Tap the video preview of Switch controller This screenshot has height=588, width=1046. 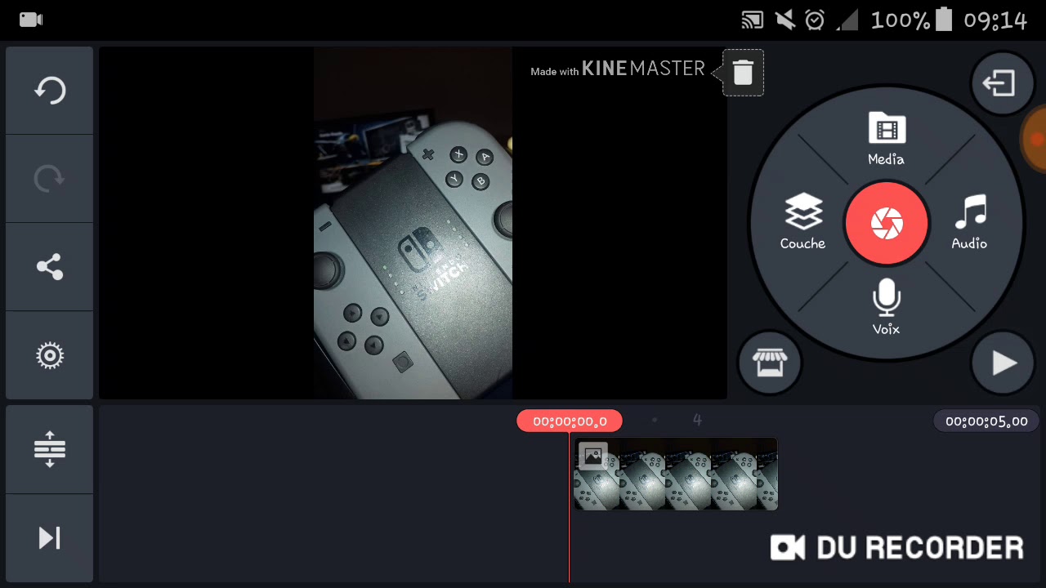point(413,223)
